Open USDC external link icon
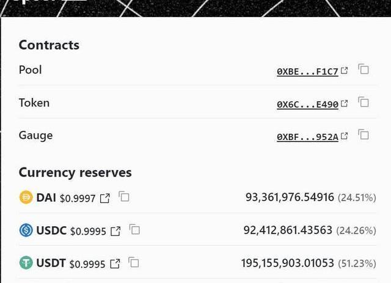Screen dimensions: 391x283 pos(115,231)
